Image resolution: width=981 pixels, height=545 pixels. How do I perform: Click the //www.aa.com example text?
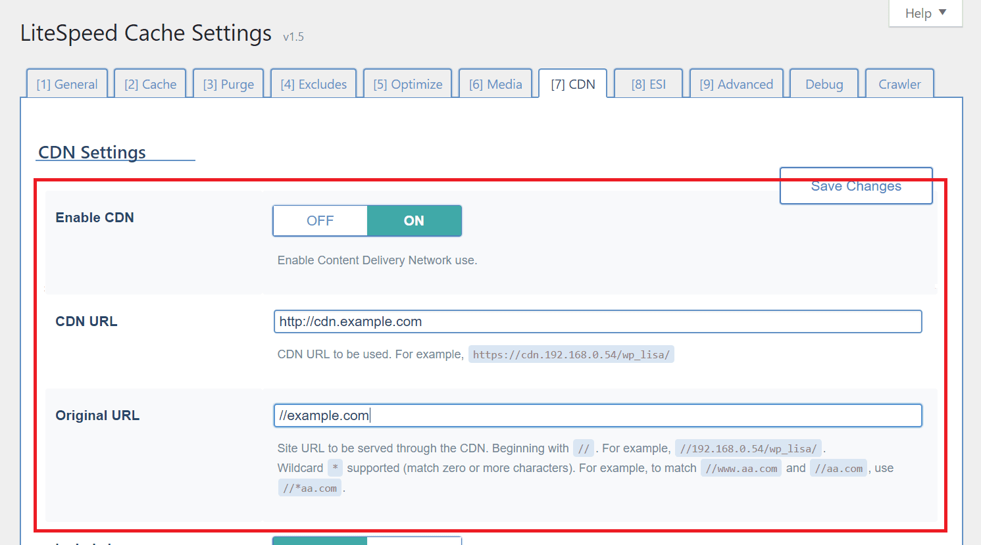(741, 469)
